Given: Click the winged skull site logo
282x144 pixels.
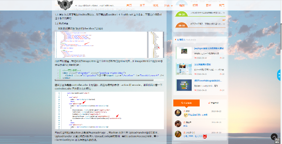Looking at the screenshot, I should pos(65,5).
